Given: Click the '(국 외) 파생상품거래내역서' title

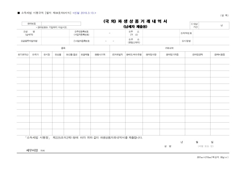Looking at the screenshot, I should point(135,21).
